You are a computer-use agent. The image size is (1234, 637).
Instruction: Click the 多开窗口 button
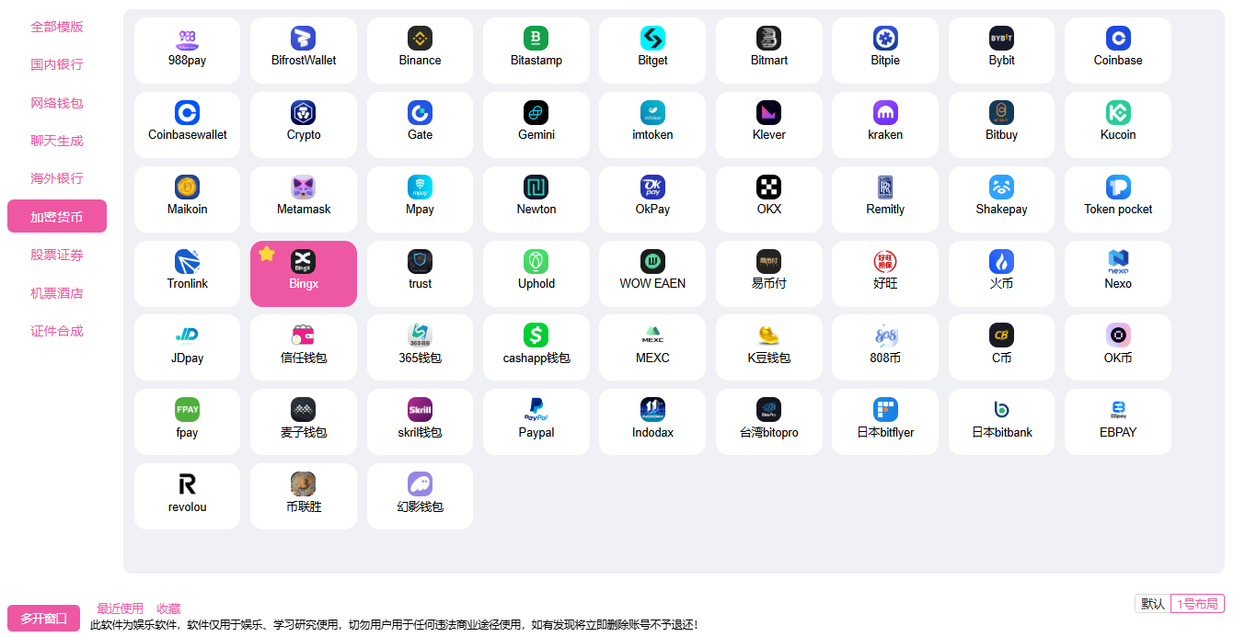[44, 619]
